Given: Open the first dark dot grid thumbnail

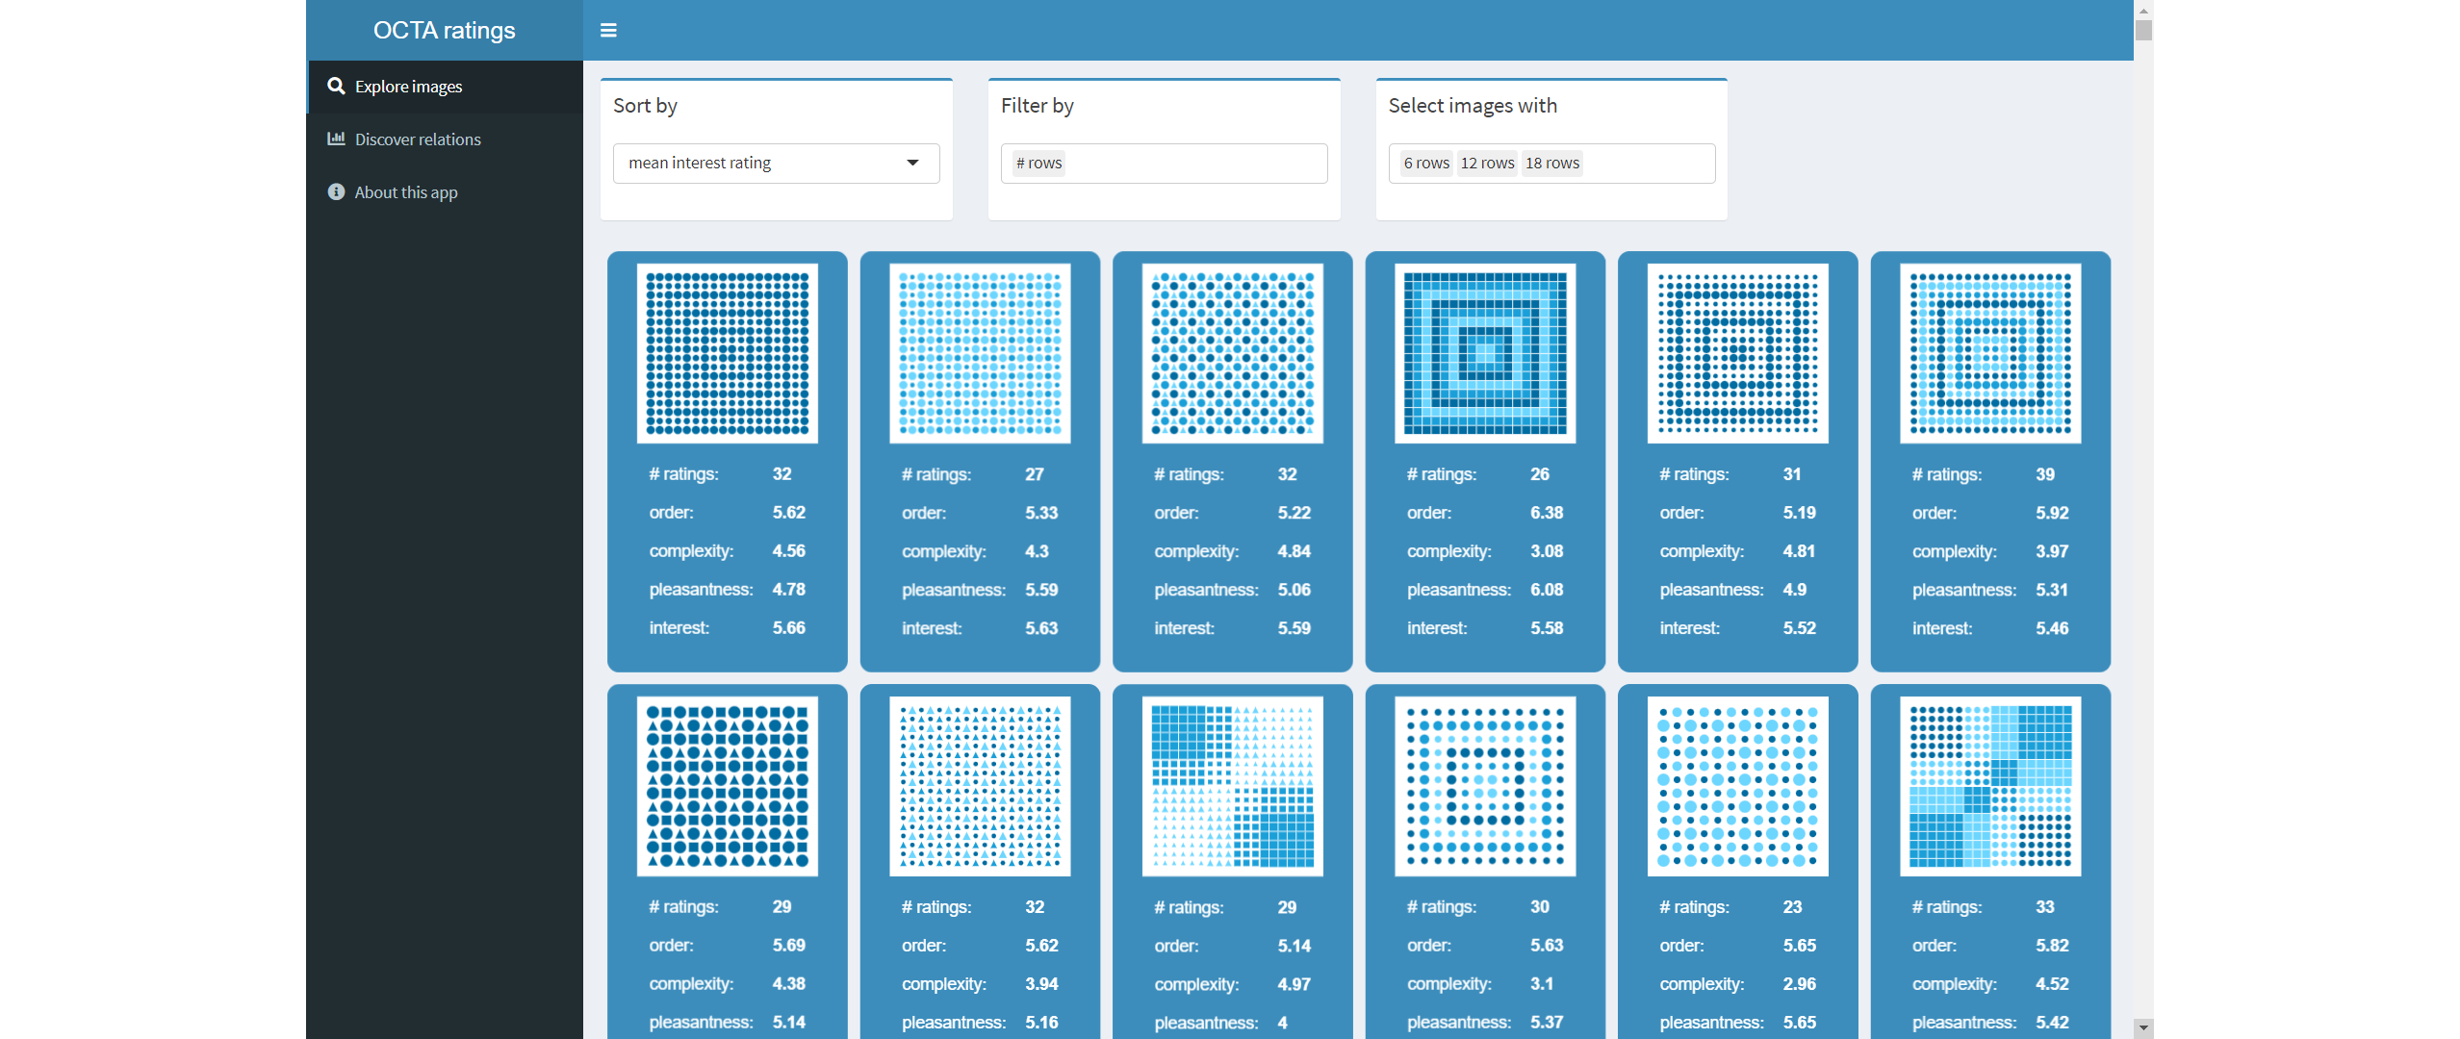Looking at the screenshot, I should pyautogui.click(x=727, y=353).
